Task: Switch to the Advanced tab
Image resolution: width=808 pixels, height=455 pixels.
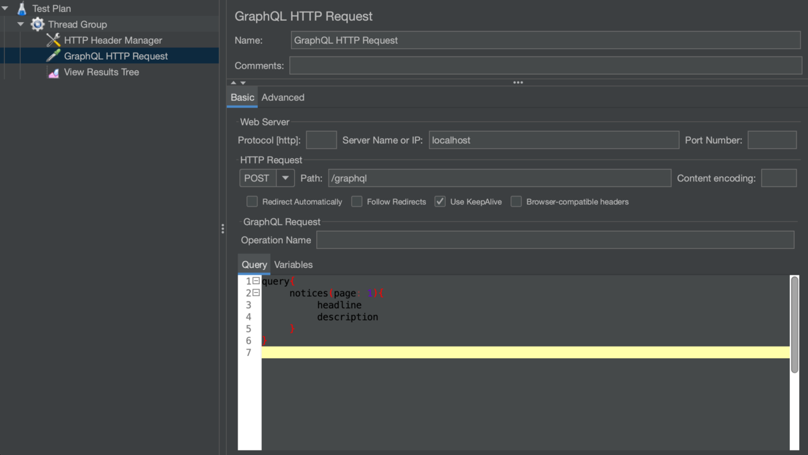Action: tap(283, 98)
